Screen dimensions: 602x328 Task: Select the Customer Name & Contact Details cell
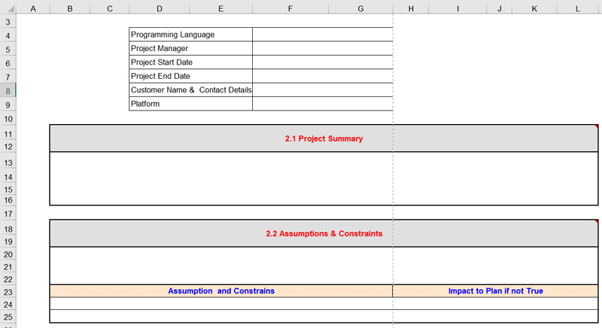click(190, 90)
